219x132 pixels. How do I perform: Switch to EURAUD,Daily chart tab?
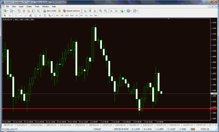(36, 125)
